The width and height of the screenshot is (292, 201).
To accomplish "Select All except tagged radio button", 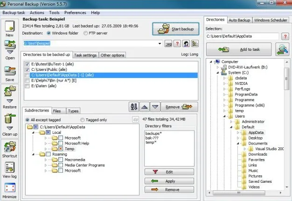I will 28,120.
